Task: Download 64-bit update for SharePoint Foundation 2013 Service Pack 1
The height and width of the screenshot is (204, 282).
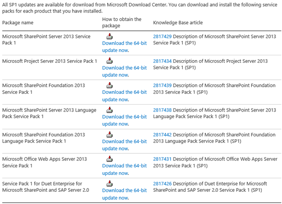Action: pyautogui.click(x=125, y=96)
